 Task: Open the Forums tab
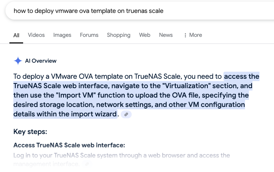tap(89, 35)
